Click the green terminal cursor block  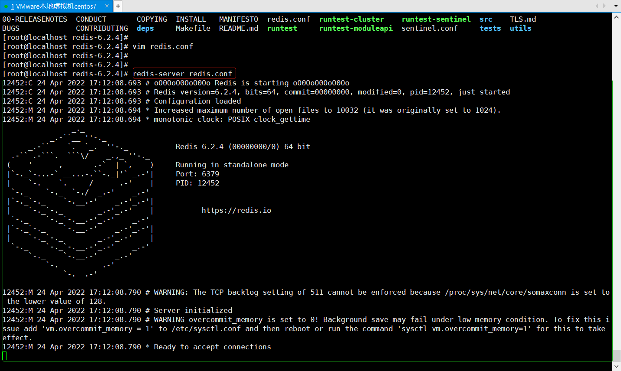(x=5, y=356)
